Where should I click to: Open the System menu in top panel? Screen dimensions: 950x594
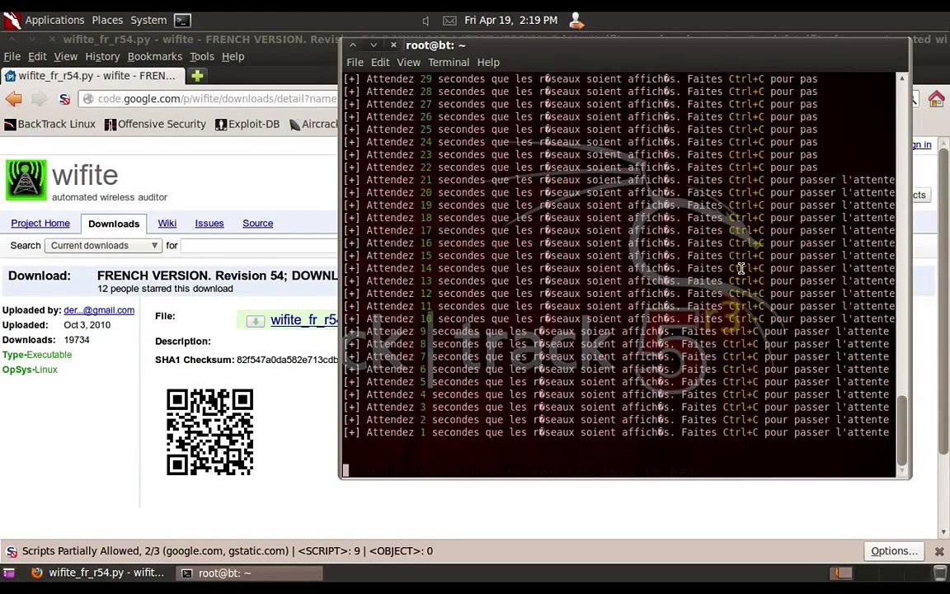click(148, 20)
